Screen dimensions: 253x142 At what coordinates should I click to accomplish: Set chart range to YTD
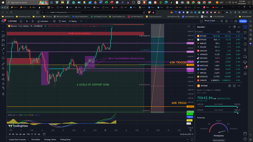coord(28,134)
